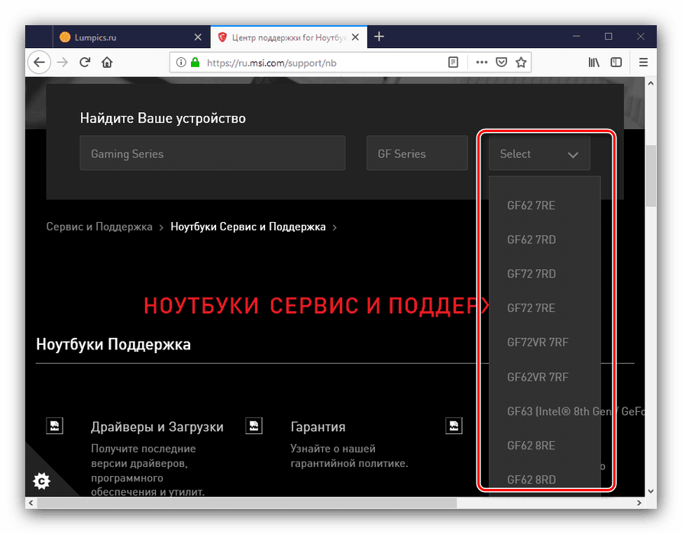Show site information via the info icon
The height and width of the screenshot is (534, 682).
(181, 63)
